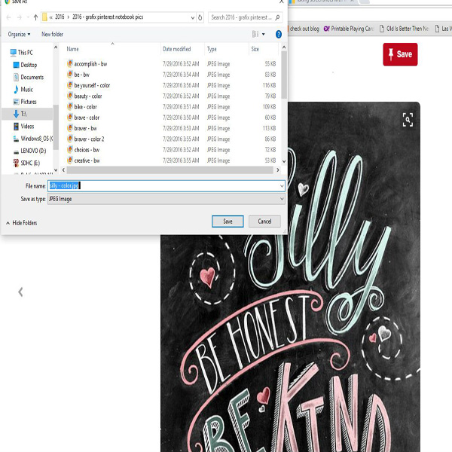Screen dimensions: 452x452
Task: Click visual search icon on pin image
Action: point(408,120)
